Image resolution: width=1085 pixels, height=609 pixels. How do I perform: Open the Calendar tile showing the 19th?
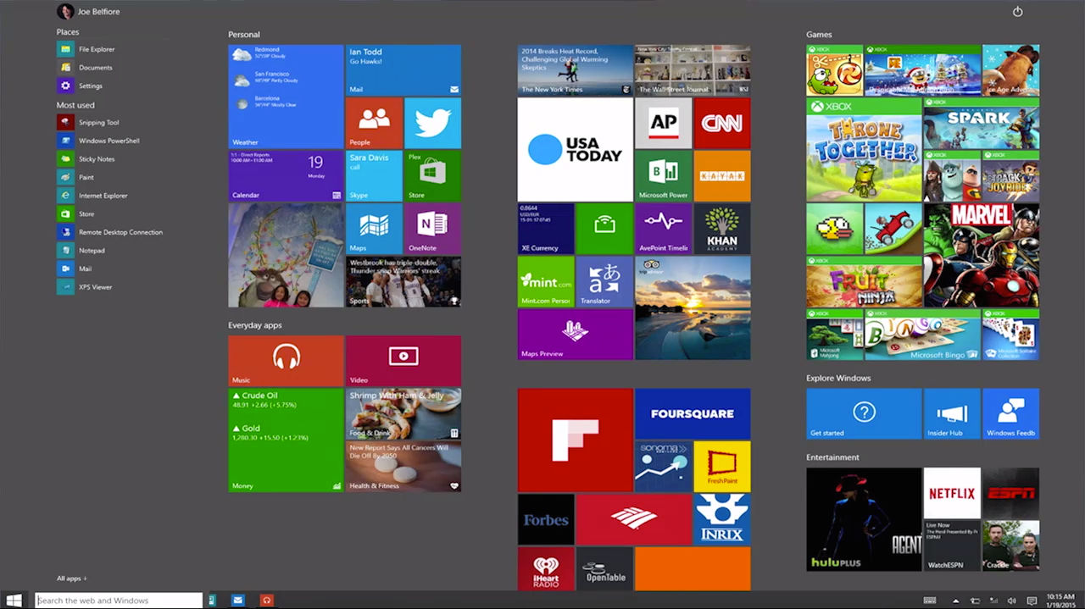coord(286,175)
